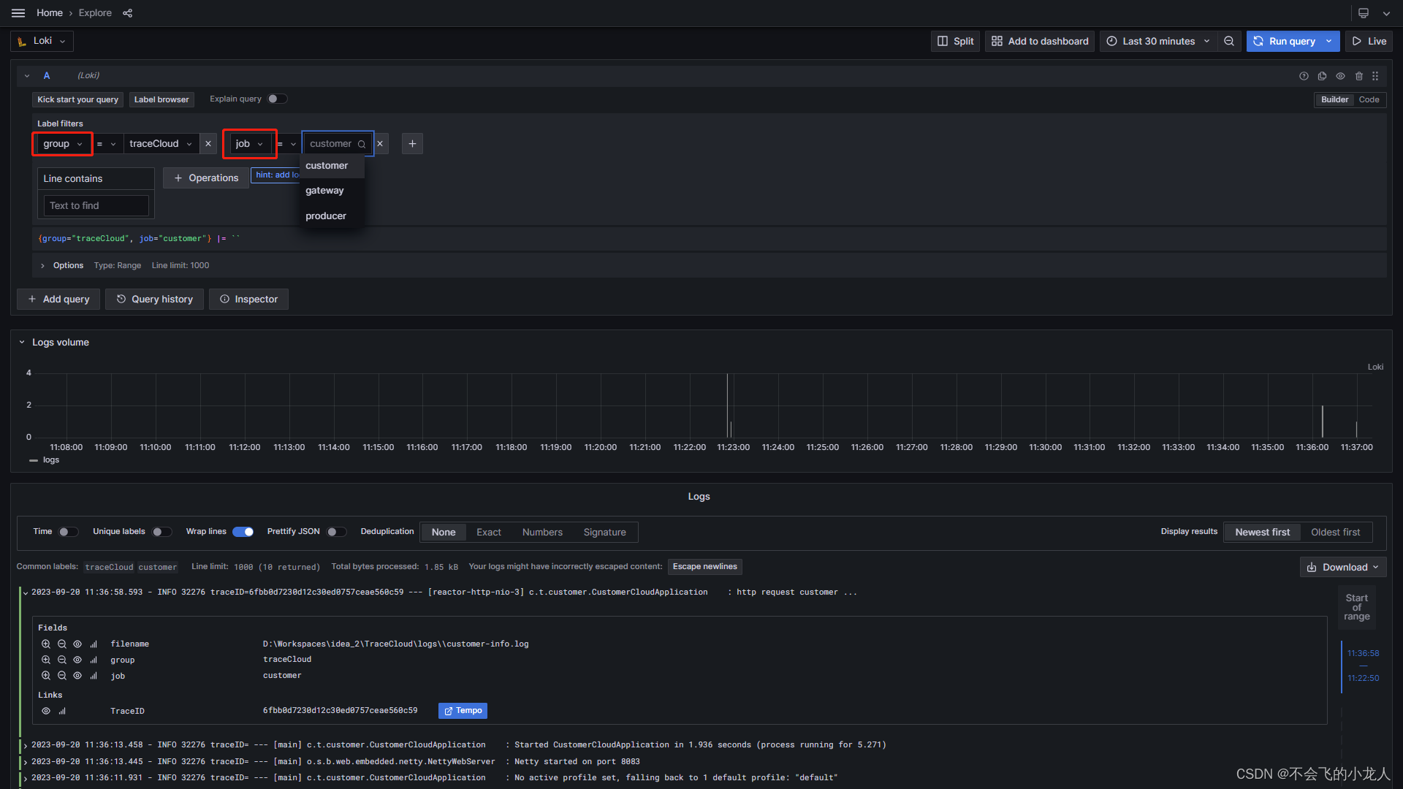Image resolution: width=1403 pixels, height=789 pixels.
Task: Switch to the Code query editor tab
Action: [x=1369, y=99]
